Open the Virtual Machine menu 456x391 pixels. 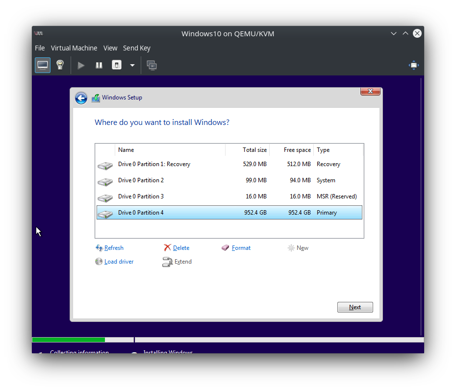[x=74, y=48]
